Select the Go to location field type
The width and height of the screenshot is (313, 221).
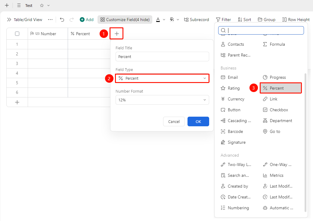[x=271, y=131]
